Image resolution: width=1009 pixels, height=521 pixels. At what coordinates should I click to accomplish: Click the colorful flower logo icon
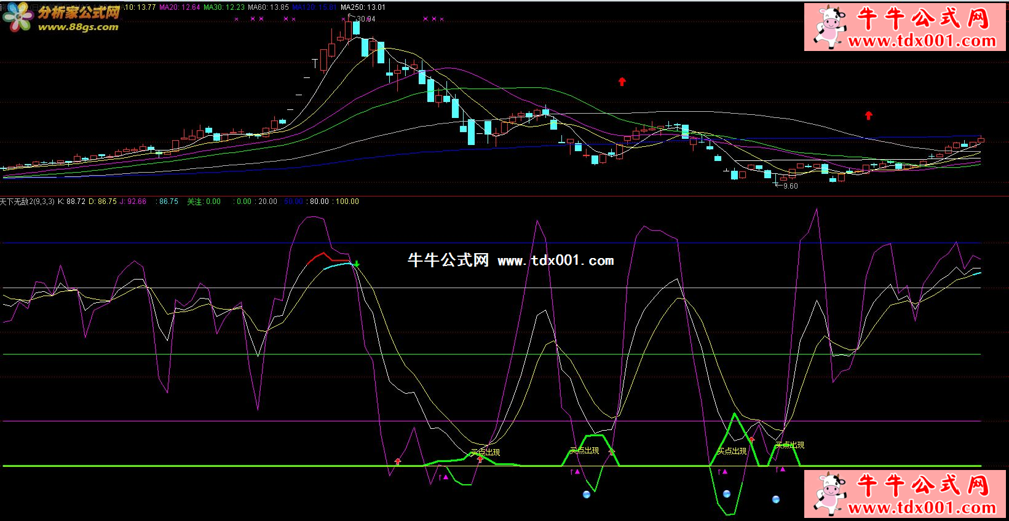17,18
